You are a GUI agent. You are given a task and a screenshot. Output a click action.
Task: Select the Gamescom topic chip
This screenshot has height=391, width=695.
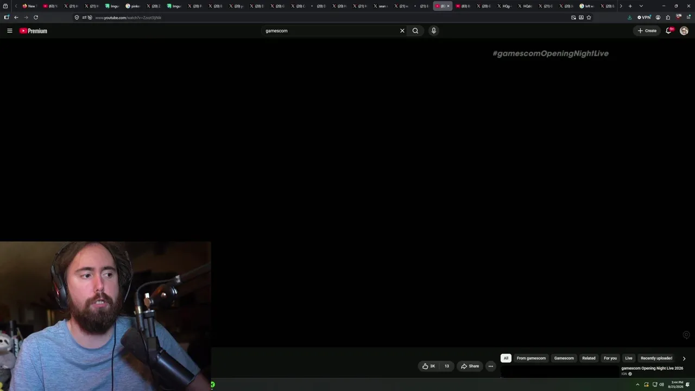tap(564, 358)
